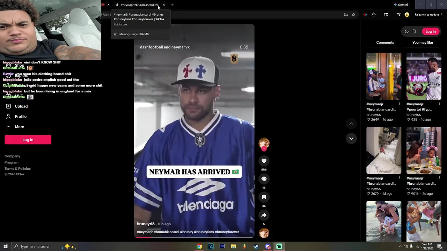Open the Extensions puzzle icon

[x=374, y=15]
